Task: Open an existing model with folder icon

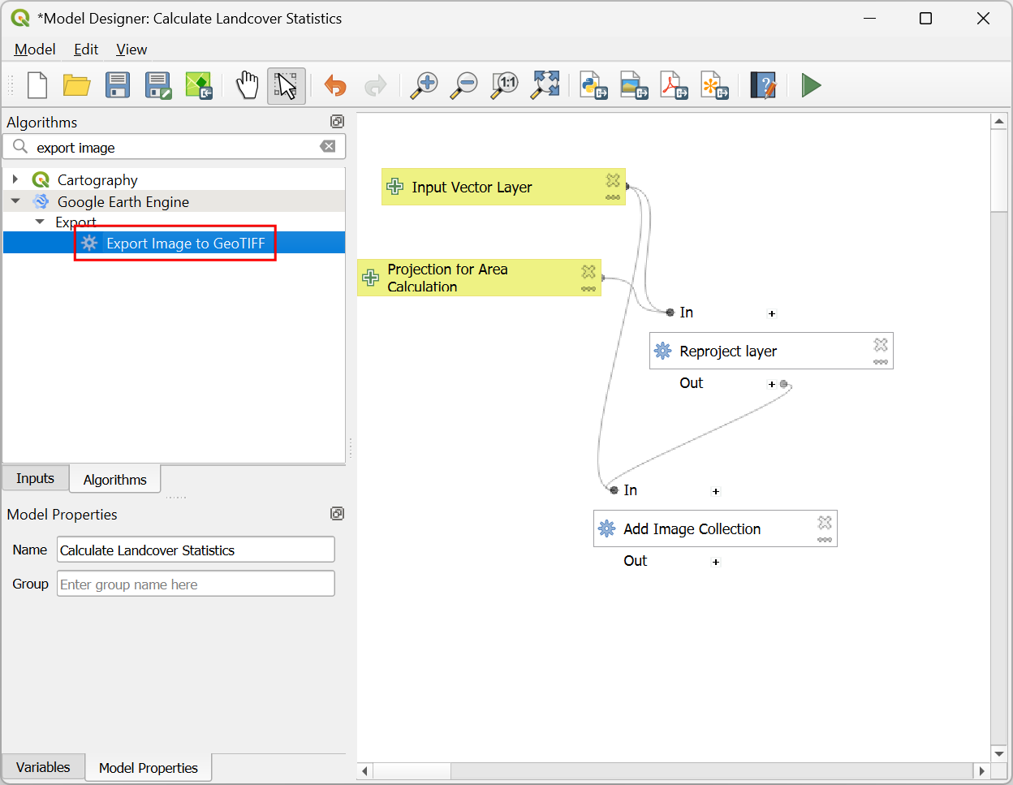Action: point(77,85)
